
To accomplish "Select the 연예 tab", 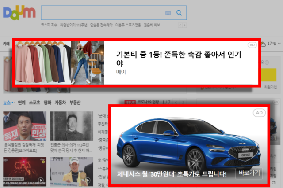I will 22,103.
